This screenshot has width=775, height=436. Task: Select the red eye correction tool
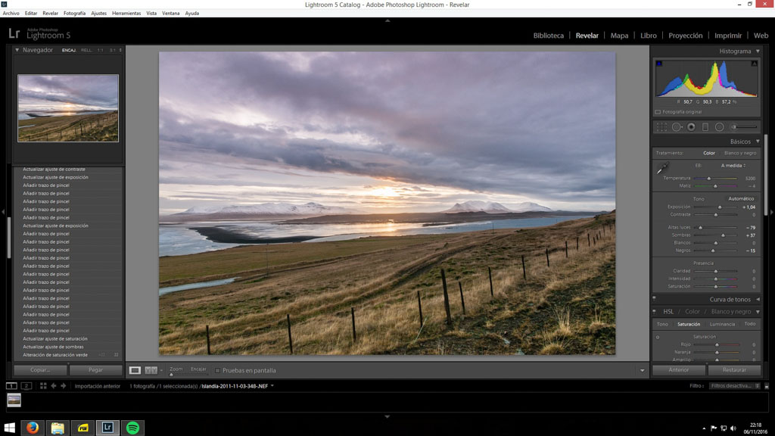tap(691, 127)
